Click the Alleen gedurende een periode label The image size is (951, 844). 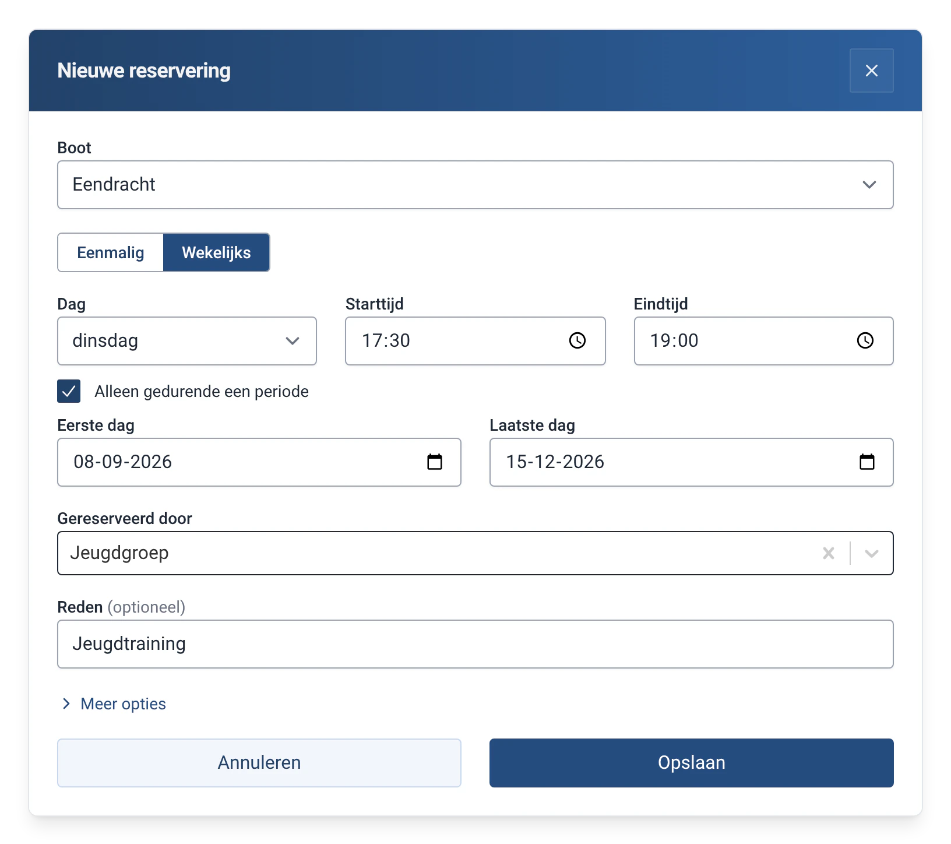click(x=202, y=392)
